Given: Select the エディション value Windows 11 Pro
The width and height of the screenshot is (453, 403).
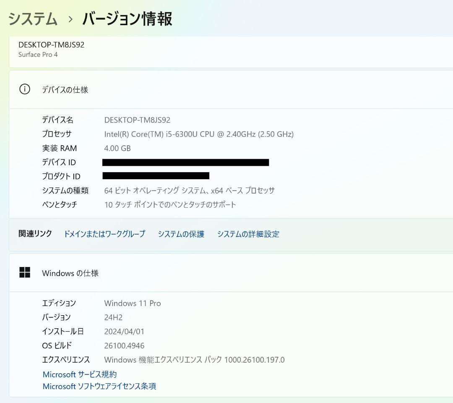Looking at the screenshot, I should pyautogui.click(x=132, y=303).
